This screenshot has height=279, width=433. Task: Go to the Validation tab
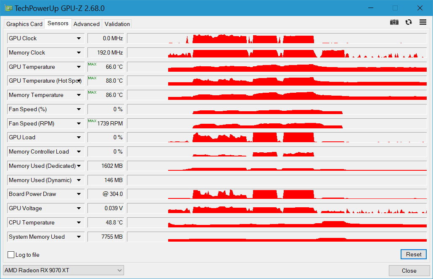click(x=117, y=24)
